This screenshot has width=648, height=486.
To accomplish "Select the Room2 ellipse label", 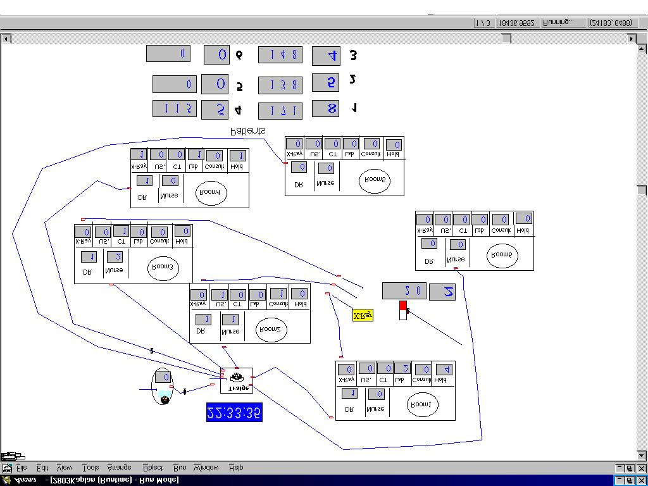I will click(x=271, y=329).
